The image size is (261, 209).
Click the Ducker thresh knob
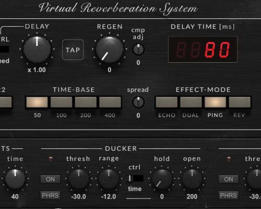[x=78, y=179]
